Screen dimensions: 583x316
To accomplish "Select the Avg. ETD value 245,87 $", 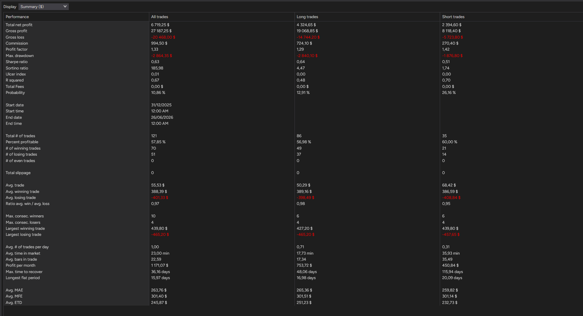I will [159, 303].
